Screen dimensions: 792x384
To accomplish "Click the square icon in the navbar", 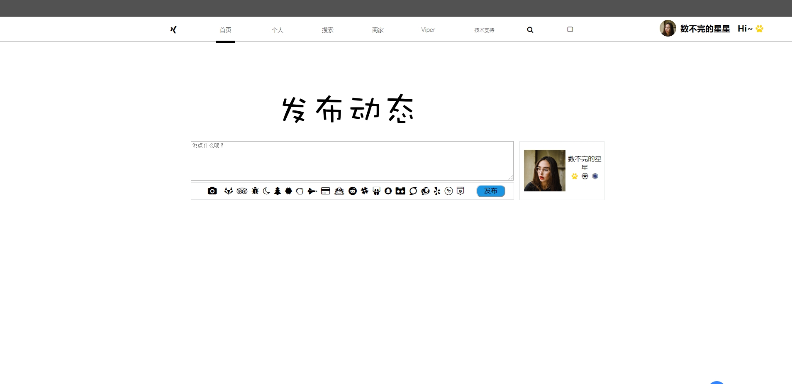I will click(570, 29).
